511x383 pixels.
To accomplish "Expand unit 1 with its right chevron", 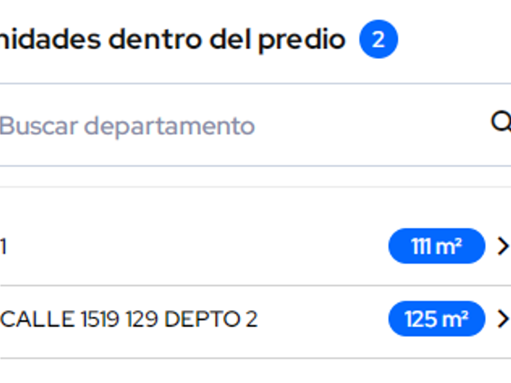I will [x=502, y=246].
